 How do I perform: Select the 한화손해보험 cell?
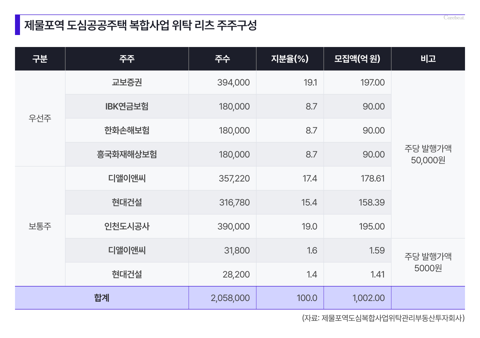127,130
